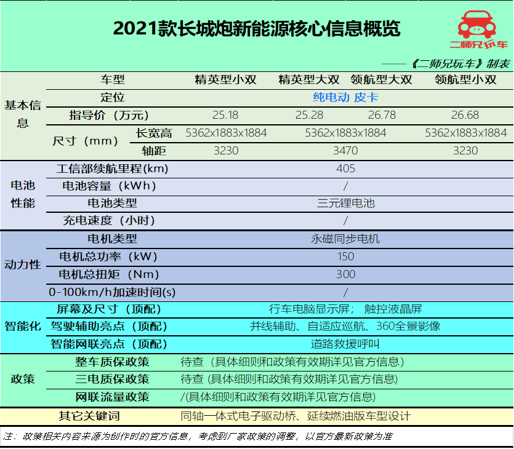Viewport: 514px width, 449px height.
Task: Click the italic footnote starting with 注：
Action: click(198, 437)
